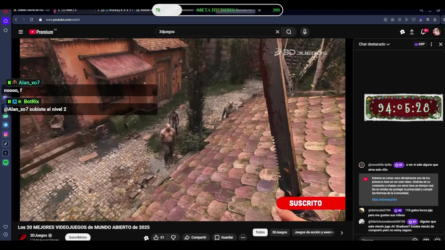Open YouTube notifications bell
Image resolution: width=445 pixels, height=250 pixels.
tap(423, 32)
